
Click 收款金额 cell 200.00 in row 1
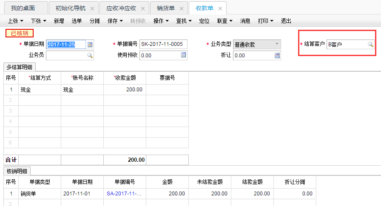click(125, 90)
